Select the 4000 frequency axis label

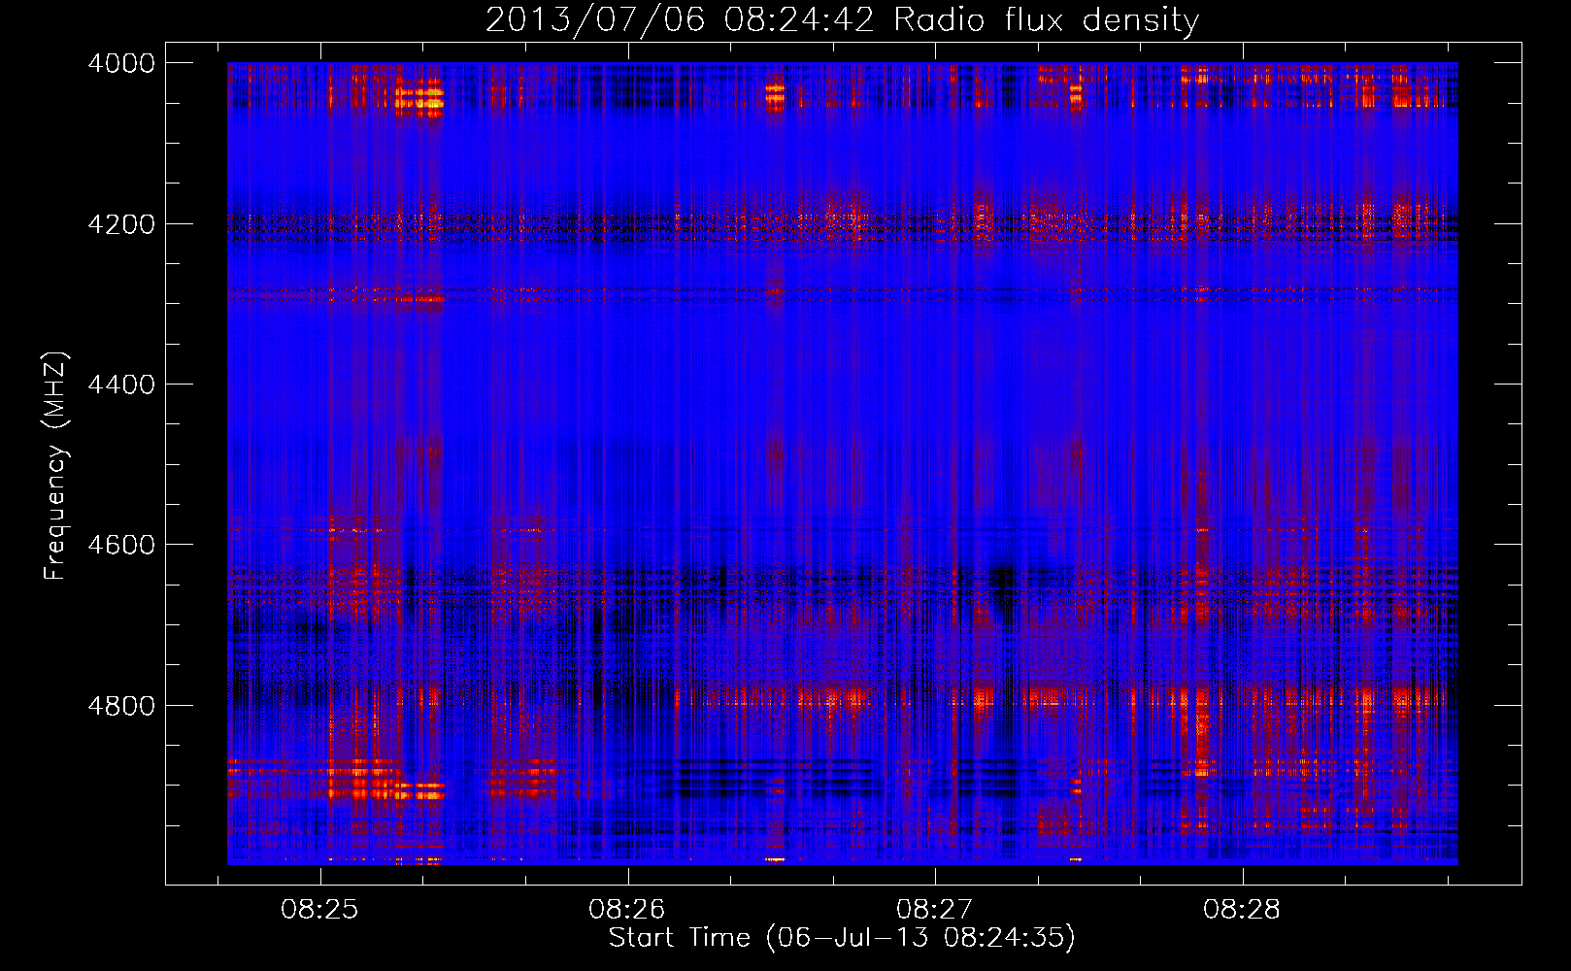pos(121,63)
